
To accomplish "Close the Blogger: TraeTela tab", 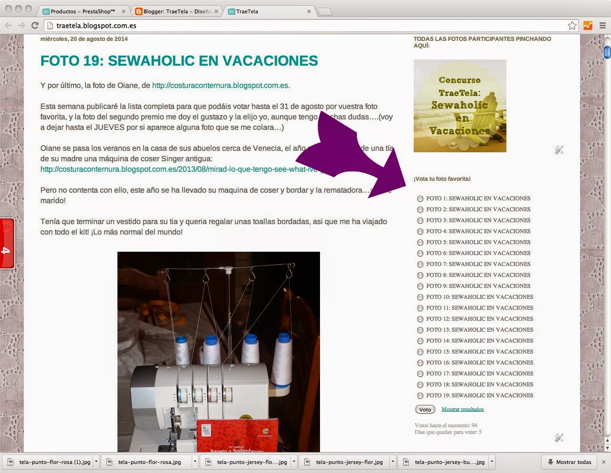I will (216, 11).
